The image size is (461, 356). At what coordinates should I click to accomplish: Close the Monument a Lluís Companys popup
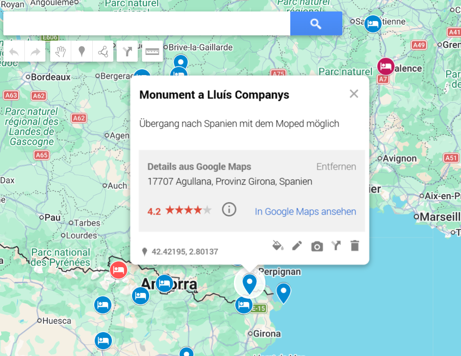pyautogui.click(x=354, y=94)
